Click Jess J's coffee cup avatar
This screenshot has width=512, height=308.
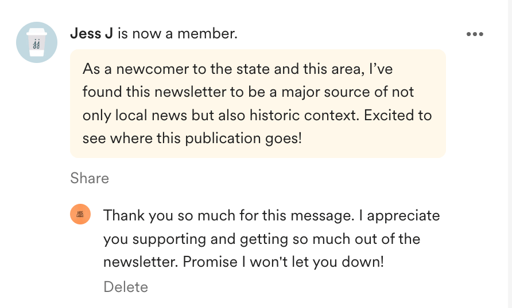click(37, 42)
